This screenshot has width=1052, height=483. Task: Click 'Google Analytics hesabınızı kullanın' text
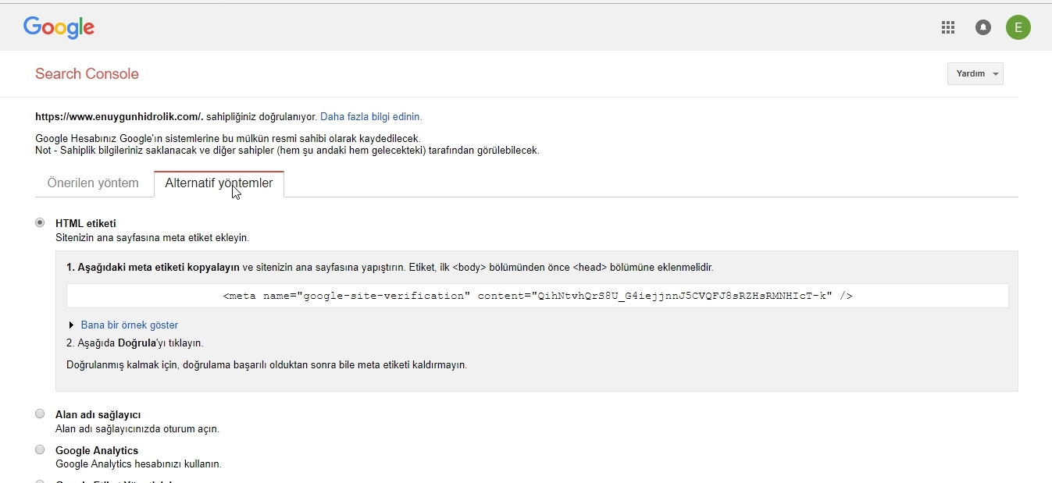tap(138, 464)
